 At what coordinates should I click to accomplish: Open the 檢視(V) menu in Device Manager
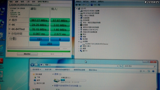point(93,2)
